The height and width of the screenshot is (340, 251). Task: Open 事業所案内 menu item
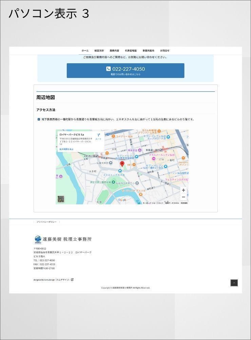148,51
